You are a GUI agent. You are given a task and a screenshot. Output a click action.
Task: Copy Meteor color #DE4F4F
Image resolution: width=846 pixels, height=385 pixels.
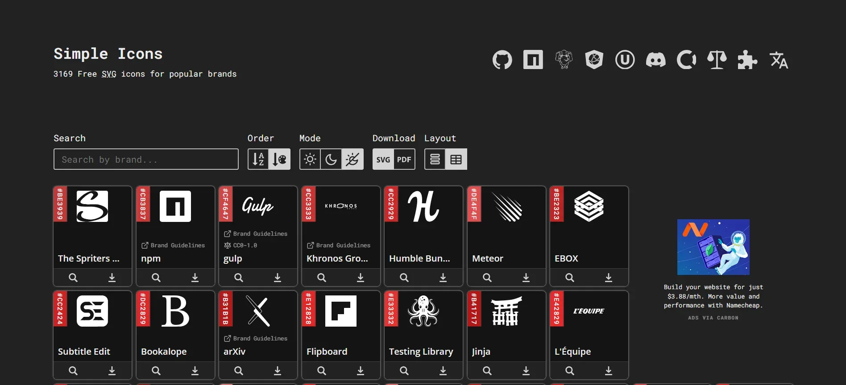tap(474, 204)
